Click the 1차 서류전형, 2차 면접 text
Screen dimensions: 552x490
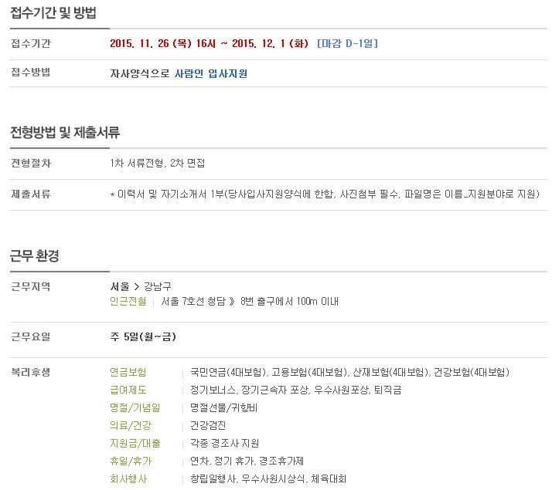(158, 164)
